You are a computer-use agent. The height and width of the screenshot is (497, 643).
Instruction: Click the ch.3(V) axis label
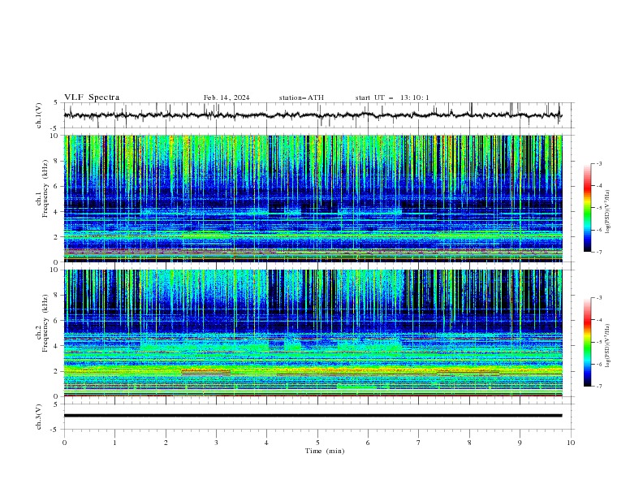pos(39,417)
